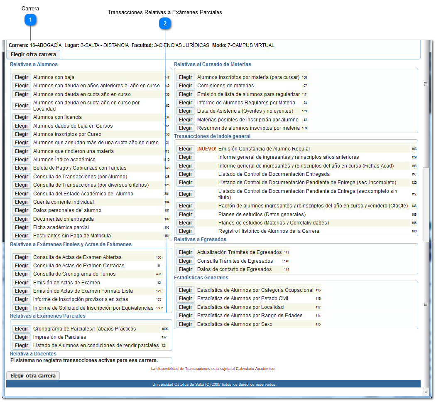Click Elegir for 'Actualización Trámites de Egresados'
The image size is (436, 402).
coord(186,252)
